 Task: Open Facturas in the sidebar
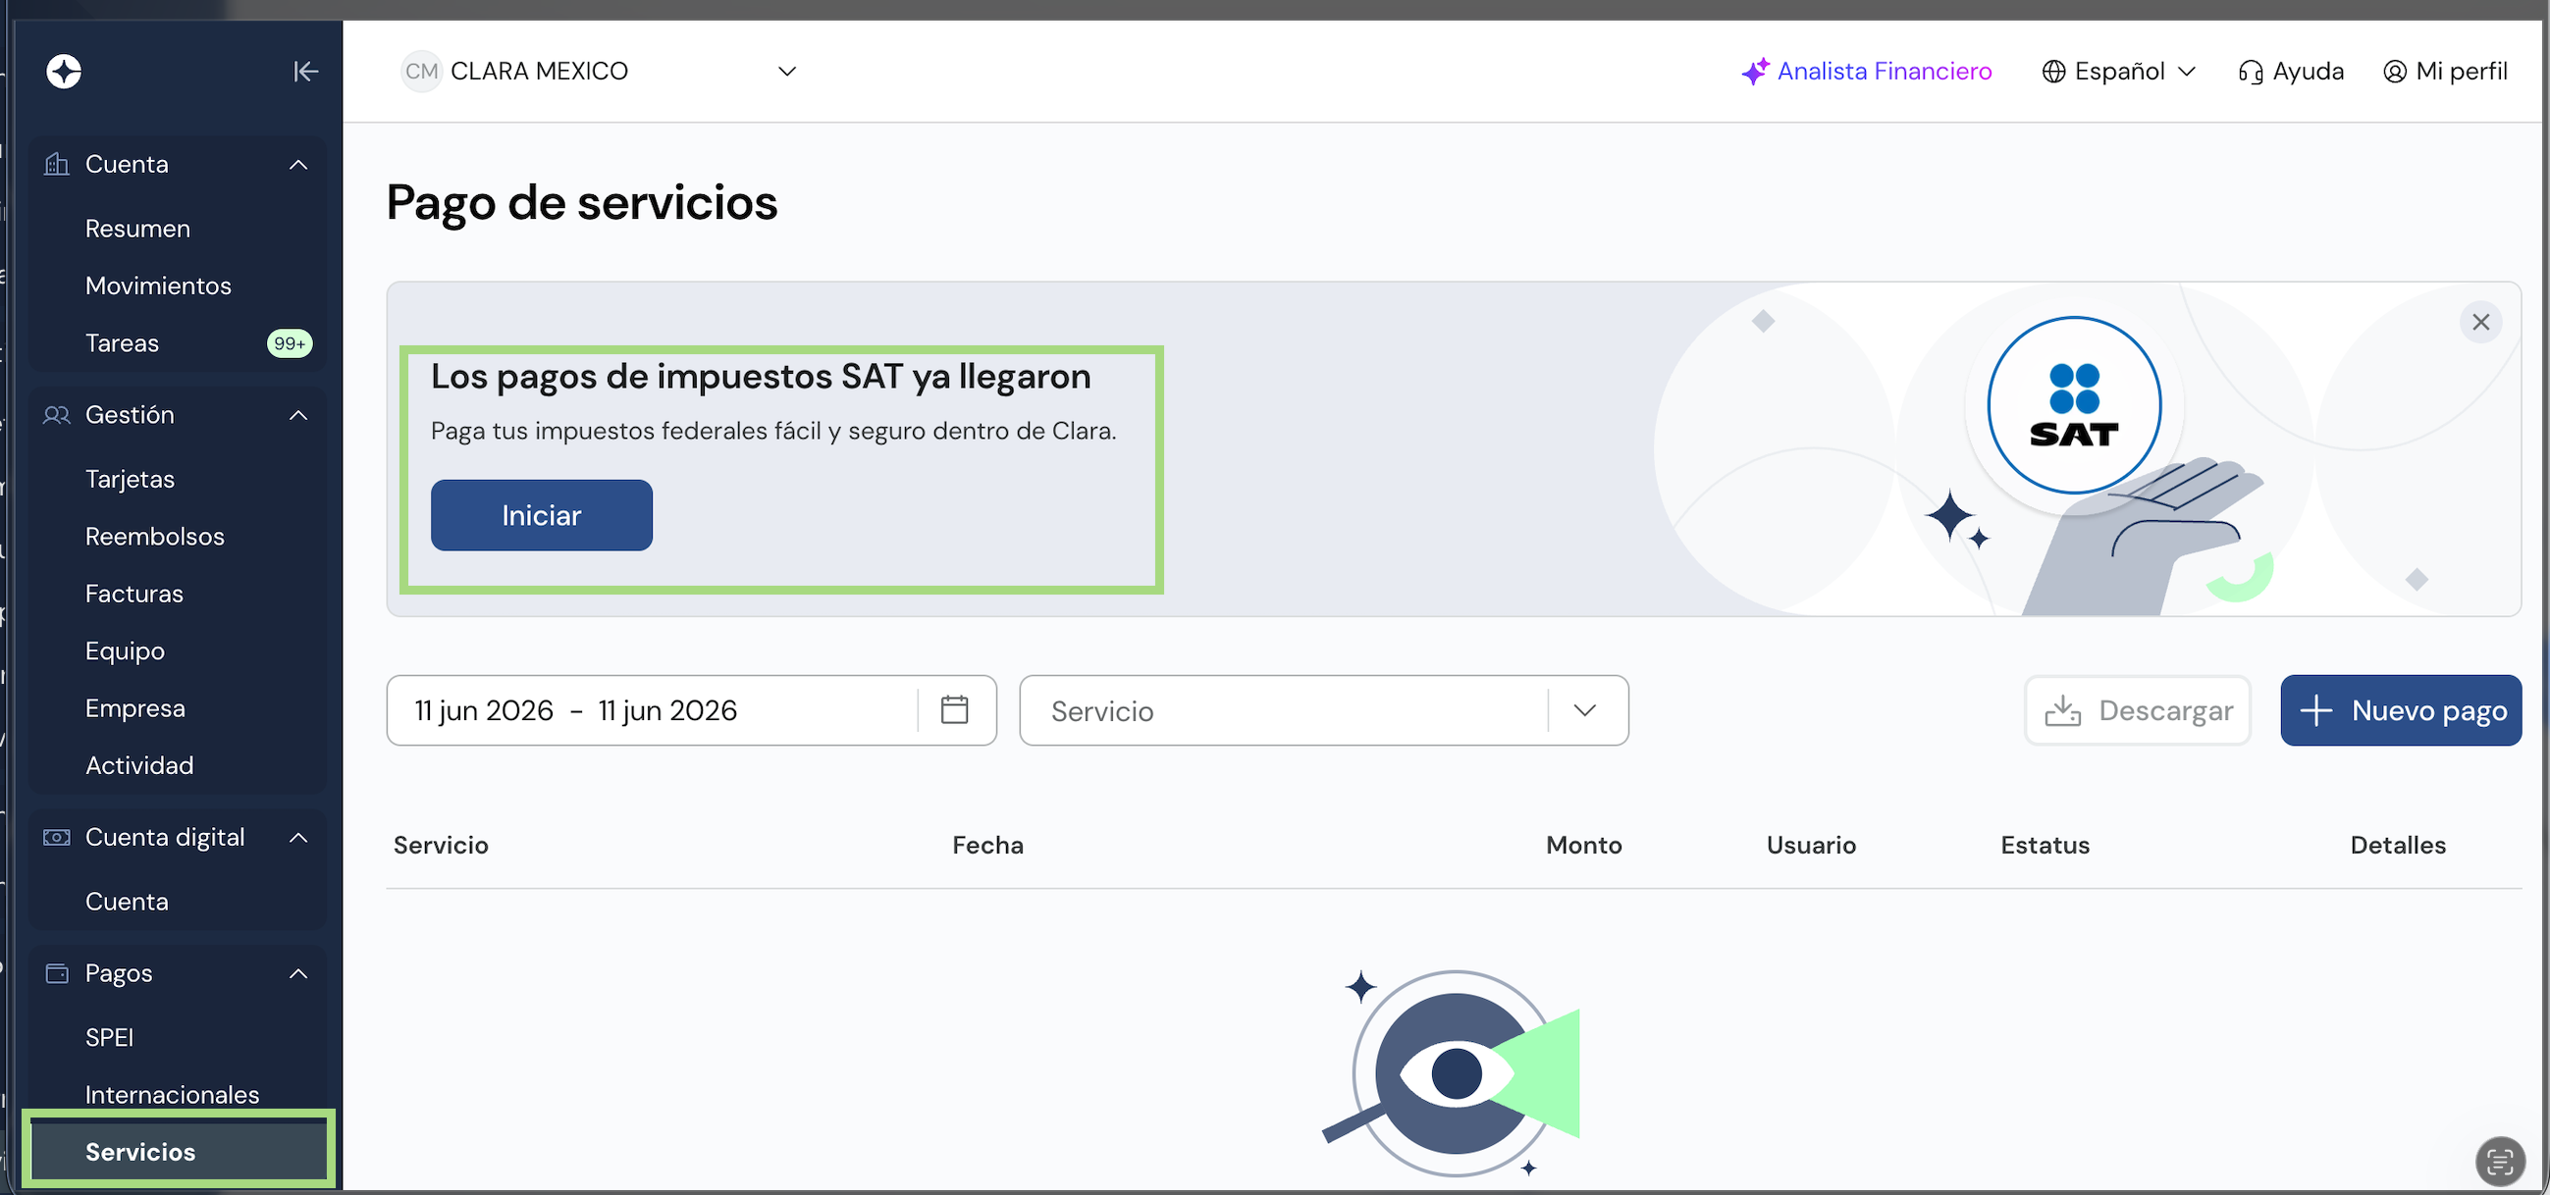(133, 594)
